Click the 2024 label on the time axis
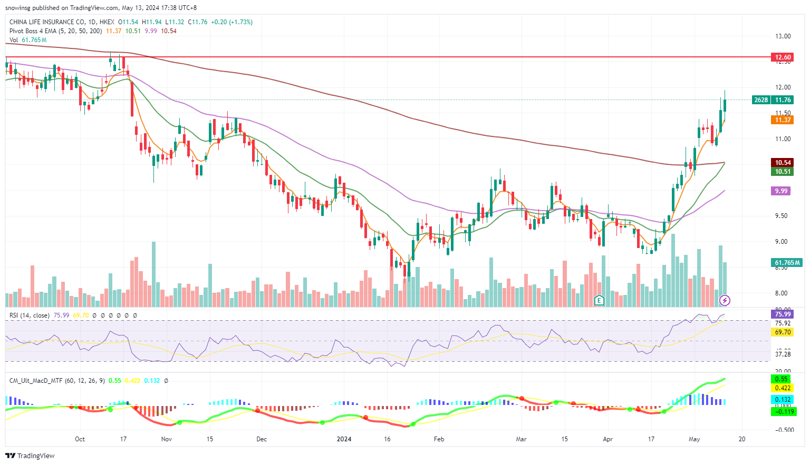The width and height of the screenshot is (810, 465). (344, 439)
